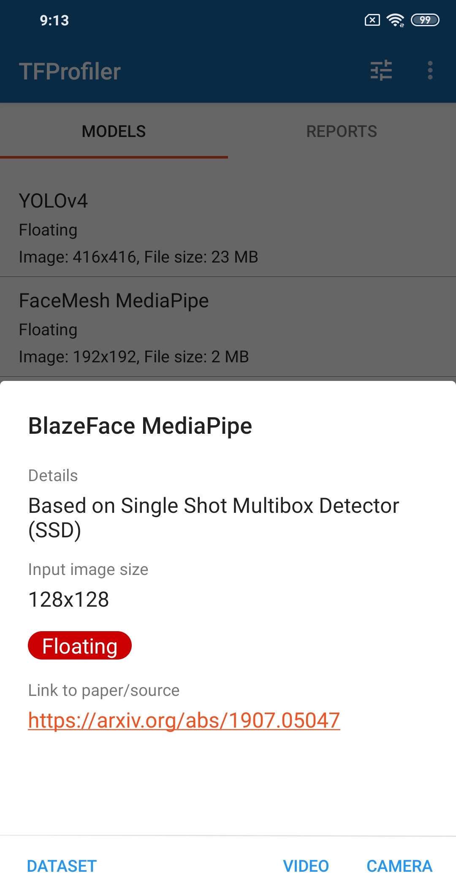Switch to the MODELS tab
The image size is (456, 895).
coord(114,131)
